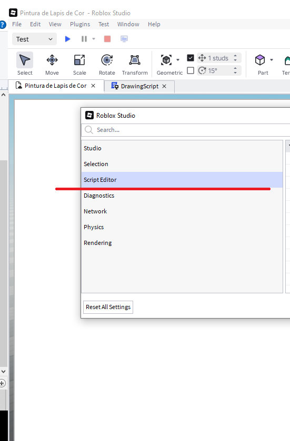Stop the test session
This screenshot has width=290, height=441.
pos(107,39)
